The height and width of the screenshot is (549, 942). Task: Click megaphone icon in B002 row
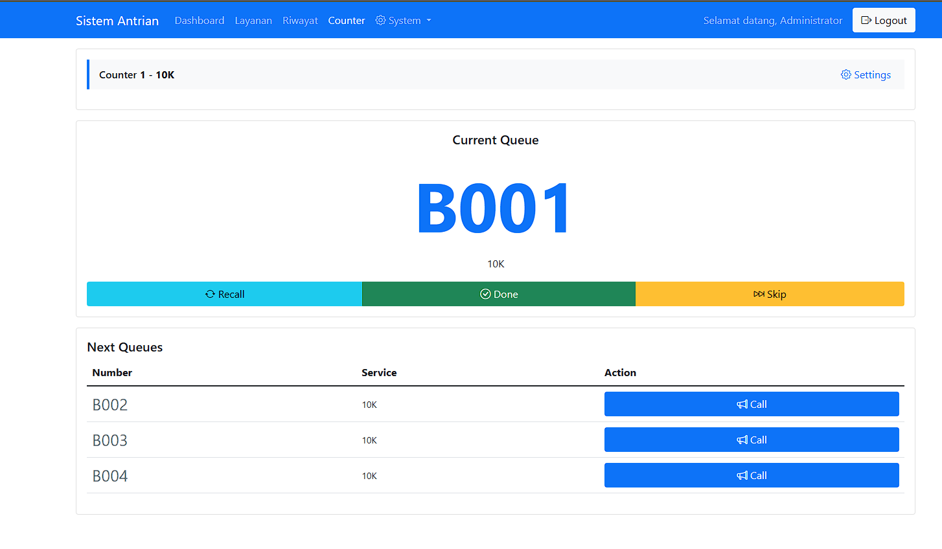pos(742,404)
